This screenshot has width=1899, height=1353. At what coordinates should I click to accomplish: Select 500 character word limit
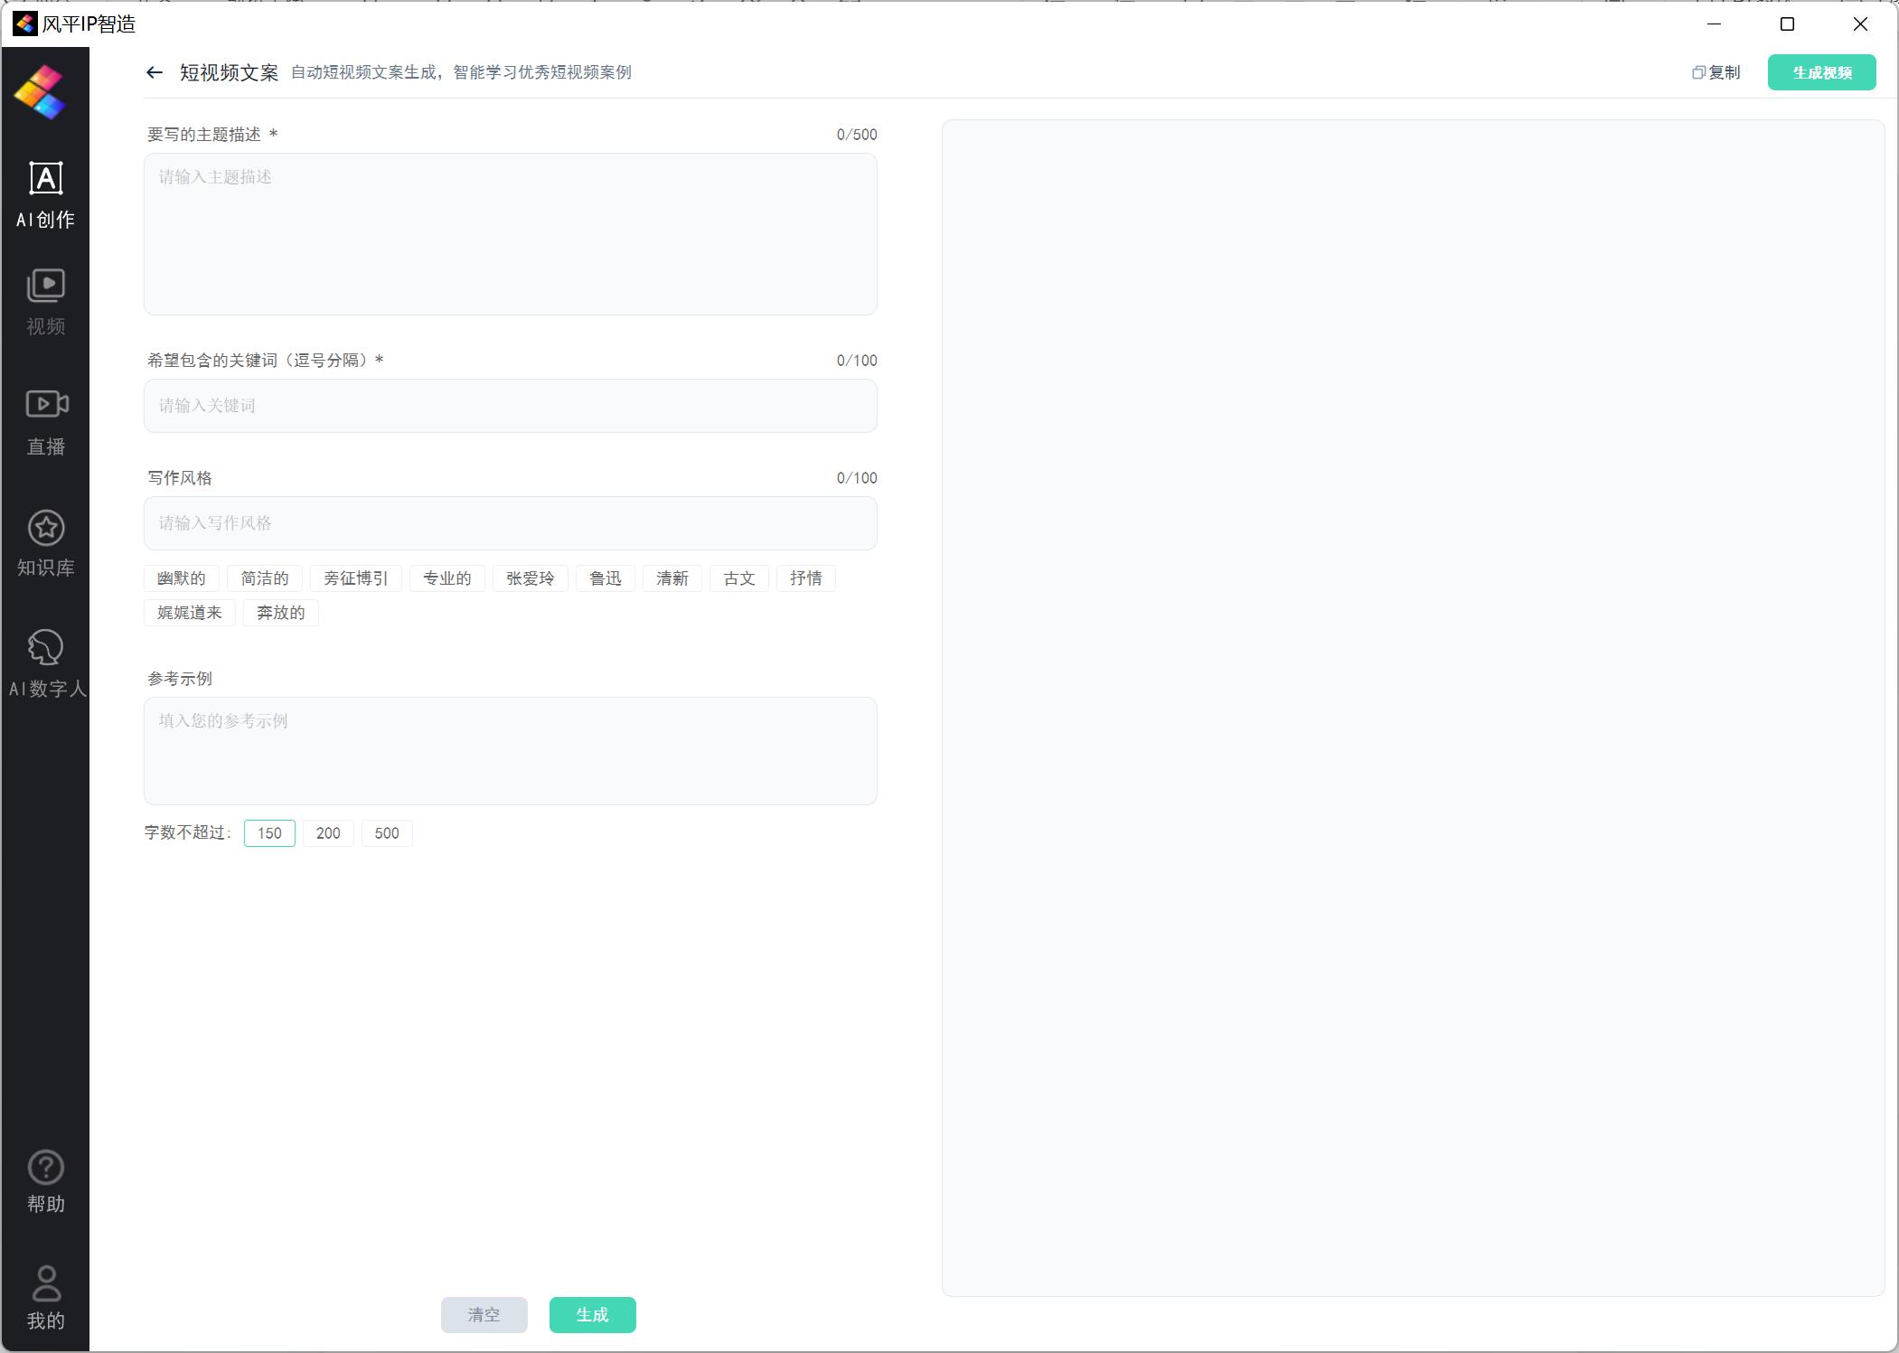point(385,833)
